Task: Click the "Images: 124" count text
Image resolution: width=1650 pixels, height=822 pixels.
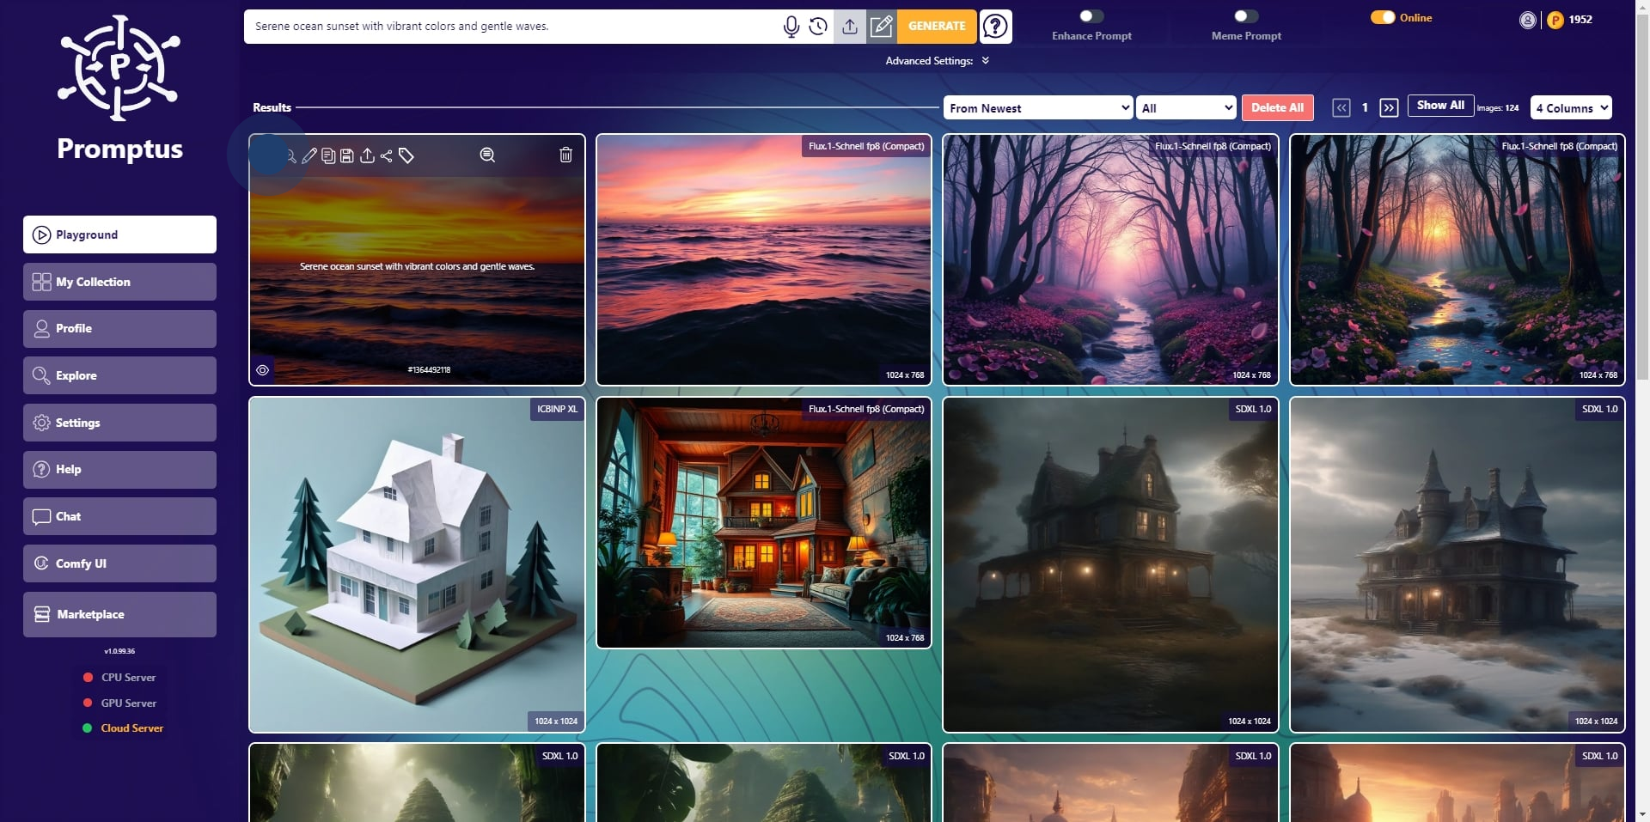Action: [1498, 108]
